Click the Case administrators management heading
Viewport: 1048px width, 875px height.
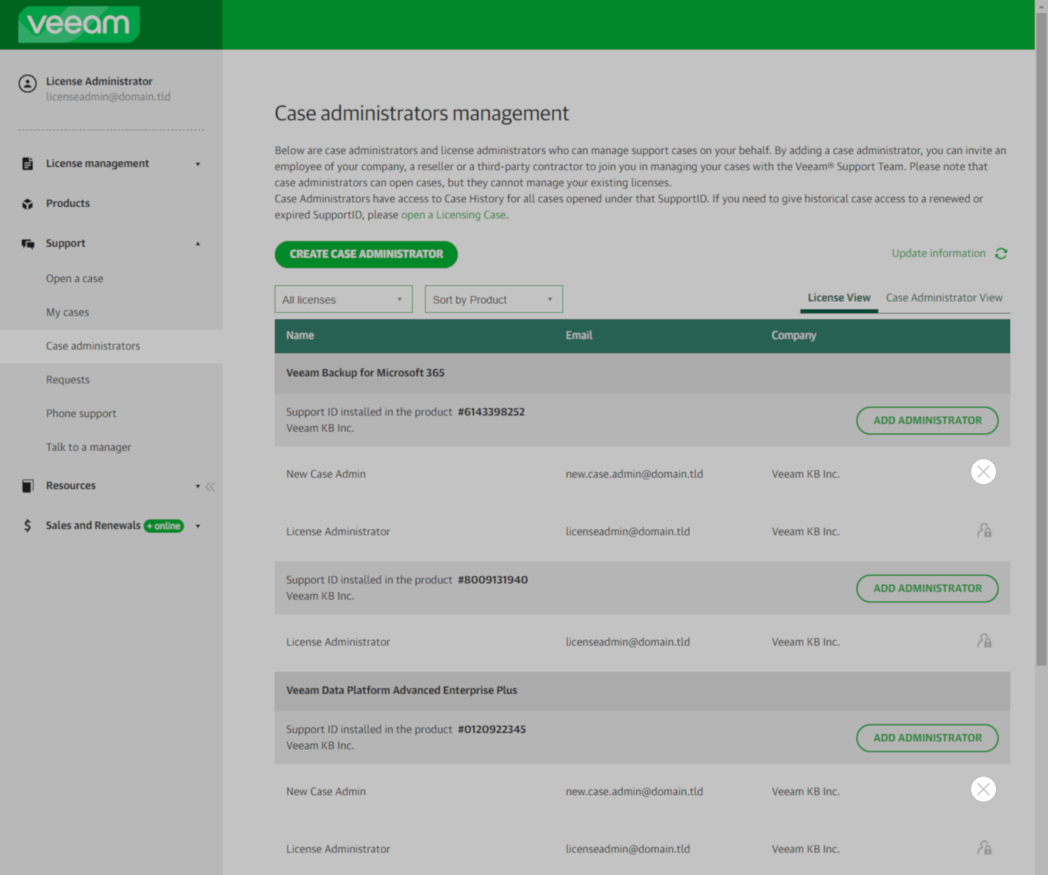pos(422,113)
